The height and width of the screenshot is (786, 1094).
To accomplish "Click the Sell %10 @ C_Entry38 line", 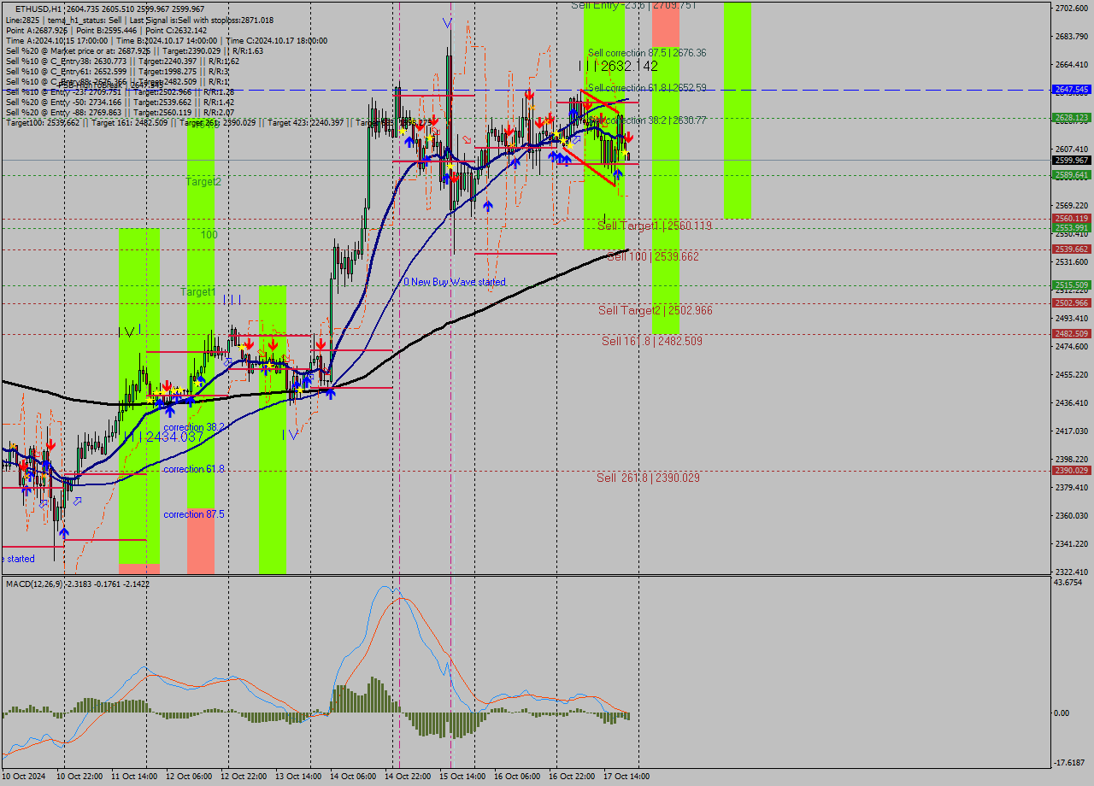I will click(x=122, y=61).
